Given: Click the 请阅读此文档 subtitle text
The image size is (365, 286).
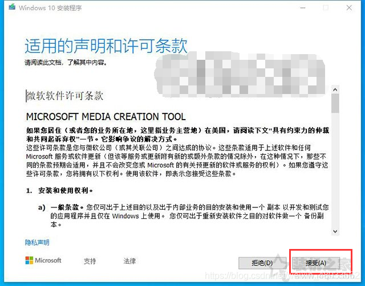Looking at the screenshot, I should (66, 63).
